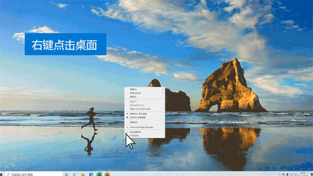Open the orange round taskbar app
The width and height of the screenshot is (313, 176).
(x=107, y=175)
